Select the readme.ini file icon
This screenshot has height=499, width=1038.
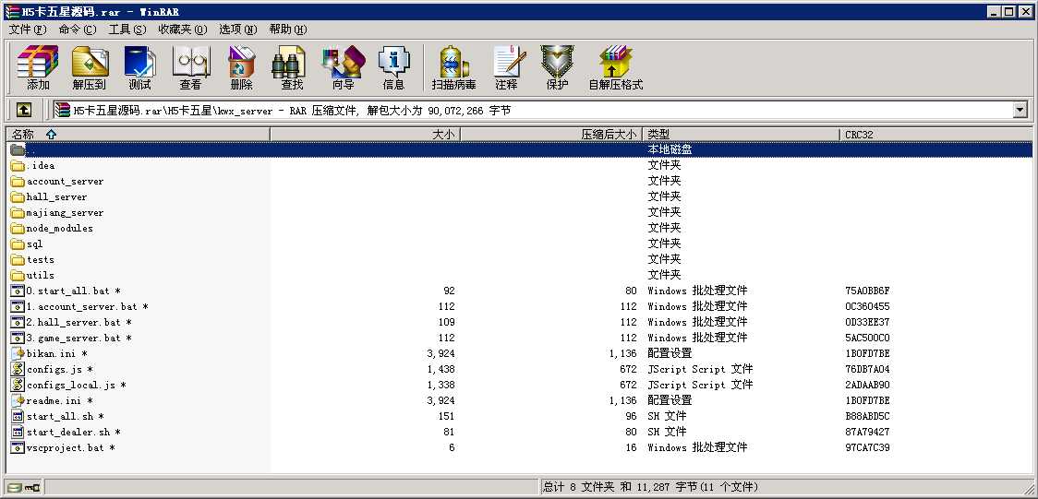[18, 400]
